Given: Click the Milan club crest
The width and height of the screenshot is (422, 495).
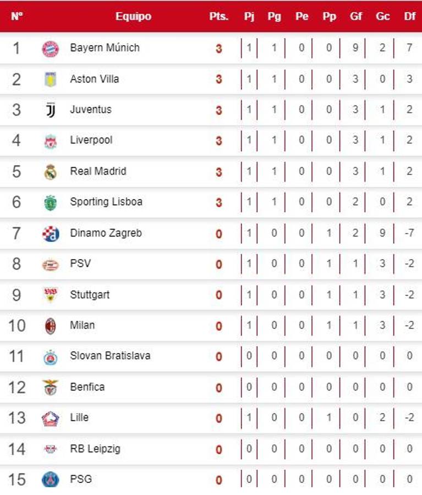Looking at the screenshot, I should pos(50,326).
